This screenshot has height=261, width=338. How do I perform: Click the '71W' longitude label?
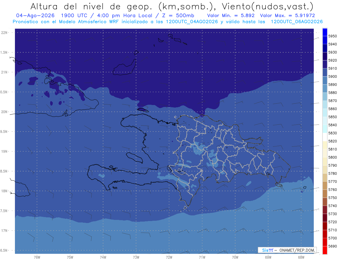point(202,257)
